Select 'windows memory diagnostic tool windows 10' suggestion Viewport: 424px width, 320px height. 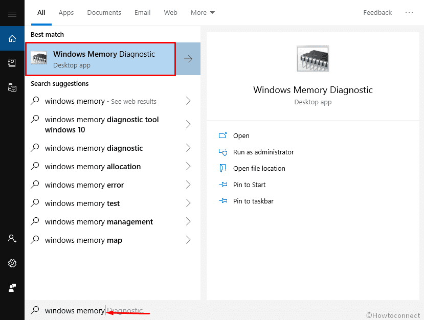pos(113,124)
